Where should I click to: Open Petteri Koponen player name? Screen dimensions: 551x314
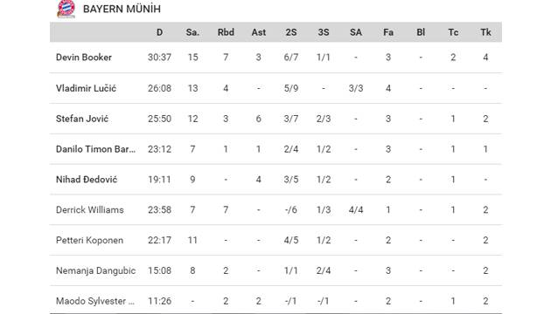[89, 240]
